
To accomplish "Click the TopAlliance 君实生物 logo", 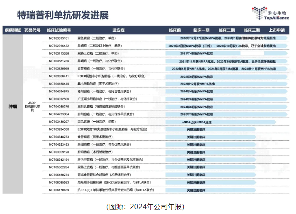I will coord(270,13).
